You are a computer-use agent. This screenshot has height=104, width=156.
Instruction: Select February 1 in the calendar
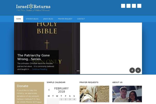tap(61, 99)
